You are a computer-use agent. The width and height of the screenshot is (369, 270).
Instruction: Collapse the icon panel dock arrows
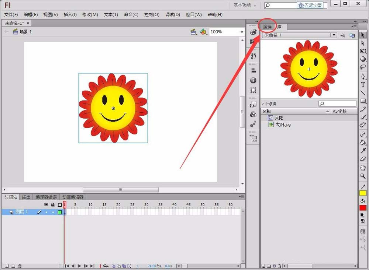pos(257,21)
